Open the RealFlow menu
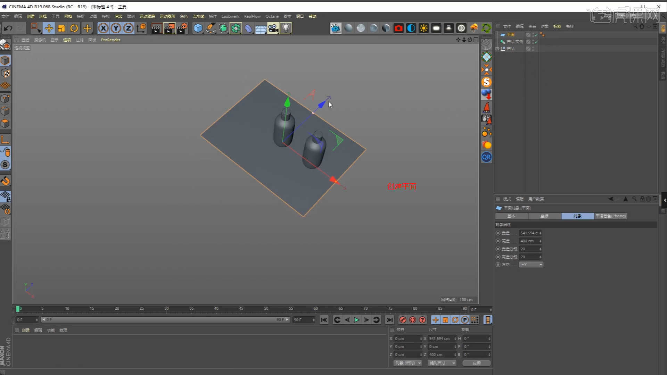Viewport: 667px width, 375px height. coord(252,16)
